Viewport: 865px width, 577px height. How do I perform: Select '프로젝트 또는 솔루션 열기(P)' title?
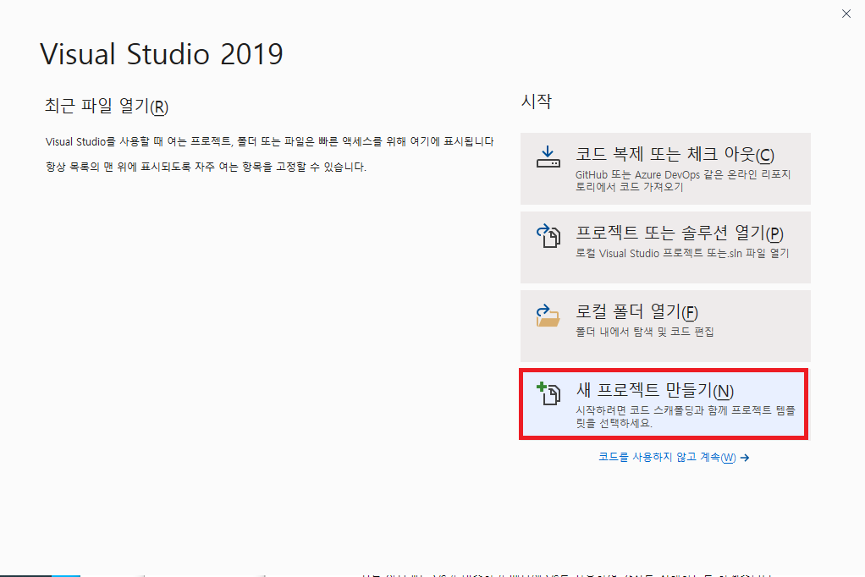pos(679,234)
